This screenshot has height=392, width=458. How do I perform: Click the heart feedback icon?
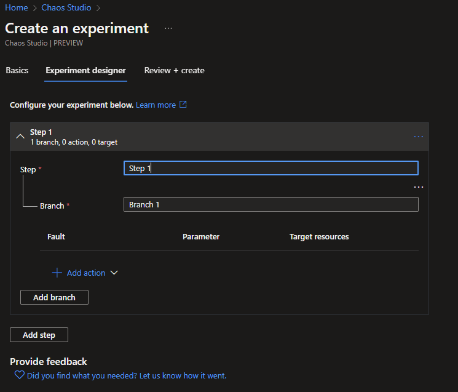coord(19,375)
